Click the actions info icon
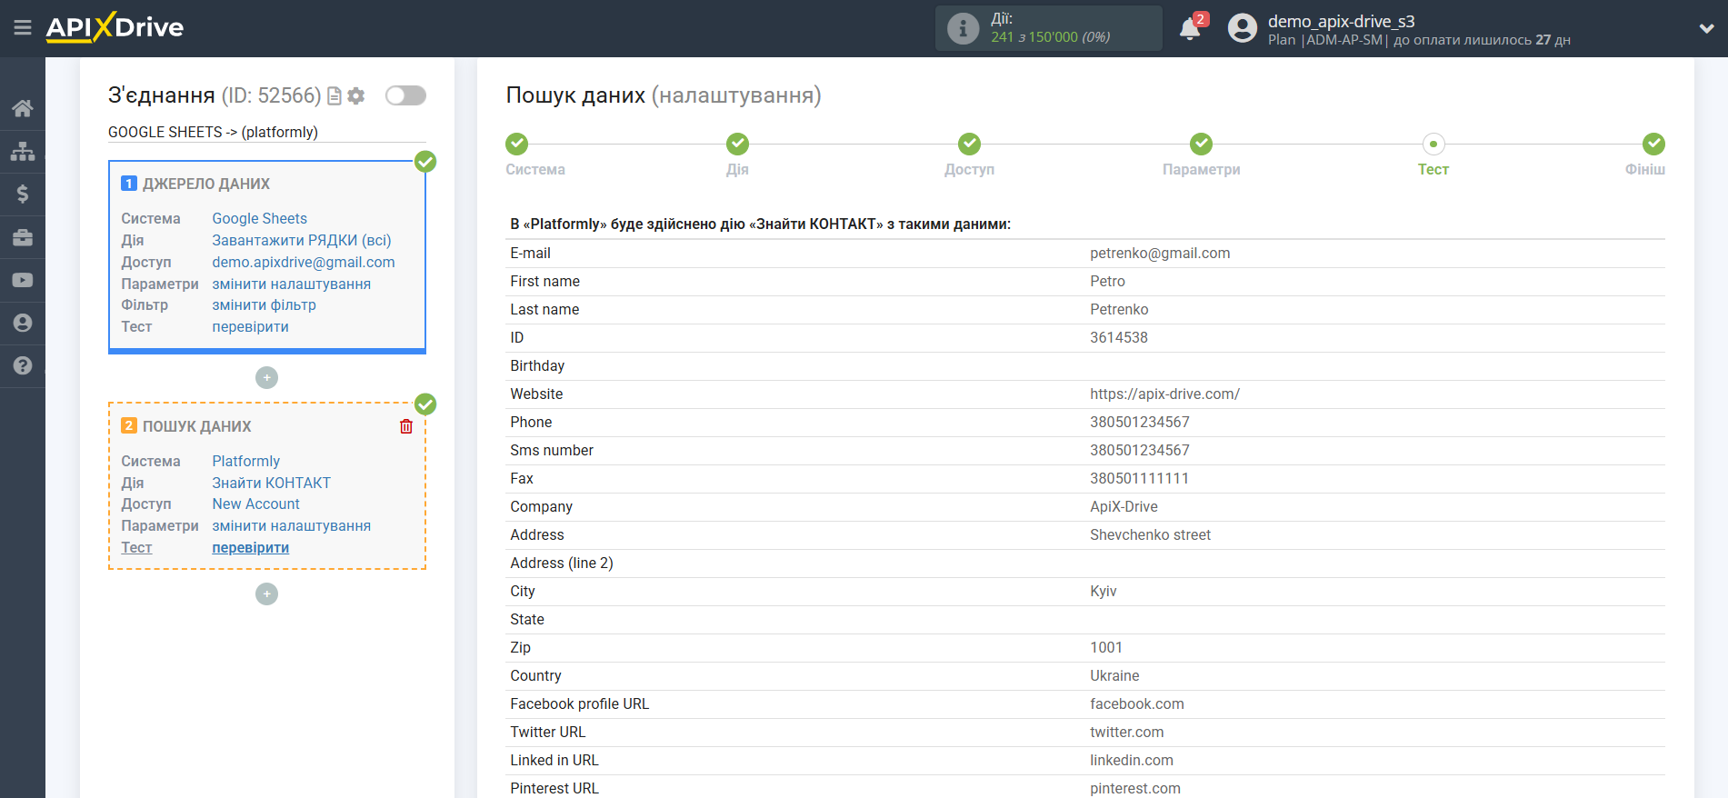The height and width of the screenshot is (798, 1728). (x=963, y=28)
